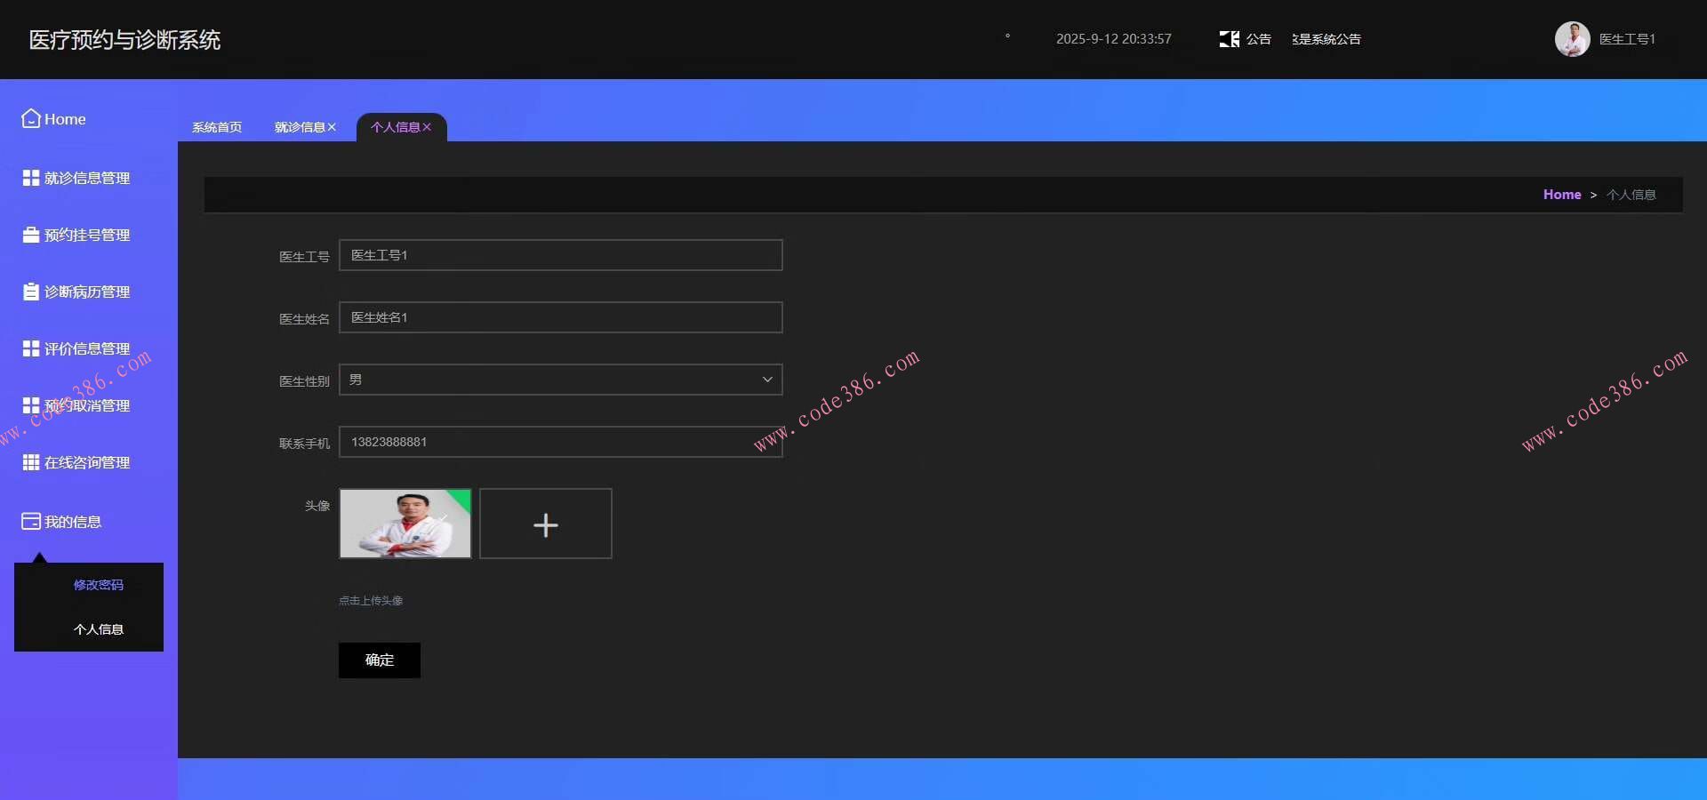Open 修改密码 in the submenu
The width and height of the screenshot is (1707, 800).
click(99, 585)
